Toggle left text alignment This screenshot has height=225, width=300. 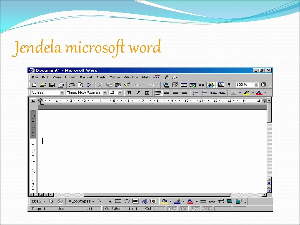point(157,93)
